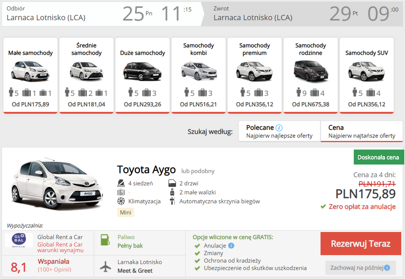
Task: Choose the Samochody kombi category
Action: pyautogui.click(x=198, y=76)
